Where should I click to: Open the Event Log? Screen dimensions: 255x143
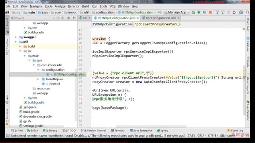(x=235, y=131)
